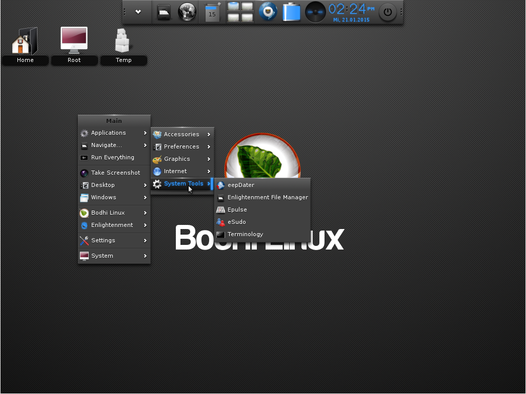The width and height of the screenshot is (526, 394).
Task: Expand the Internet category arrow
Action: click(x=209, y=171)
